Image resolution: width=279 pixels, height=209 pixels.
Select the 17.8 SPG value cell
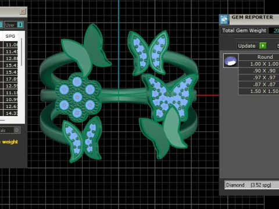pos(10,79)
